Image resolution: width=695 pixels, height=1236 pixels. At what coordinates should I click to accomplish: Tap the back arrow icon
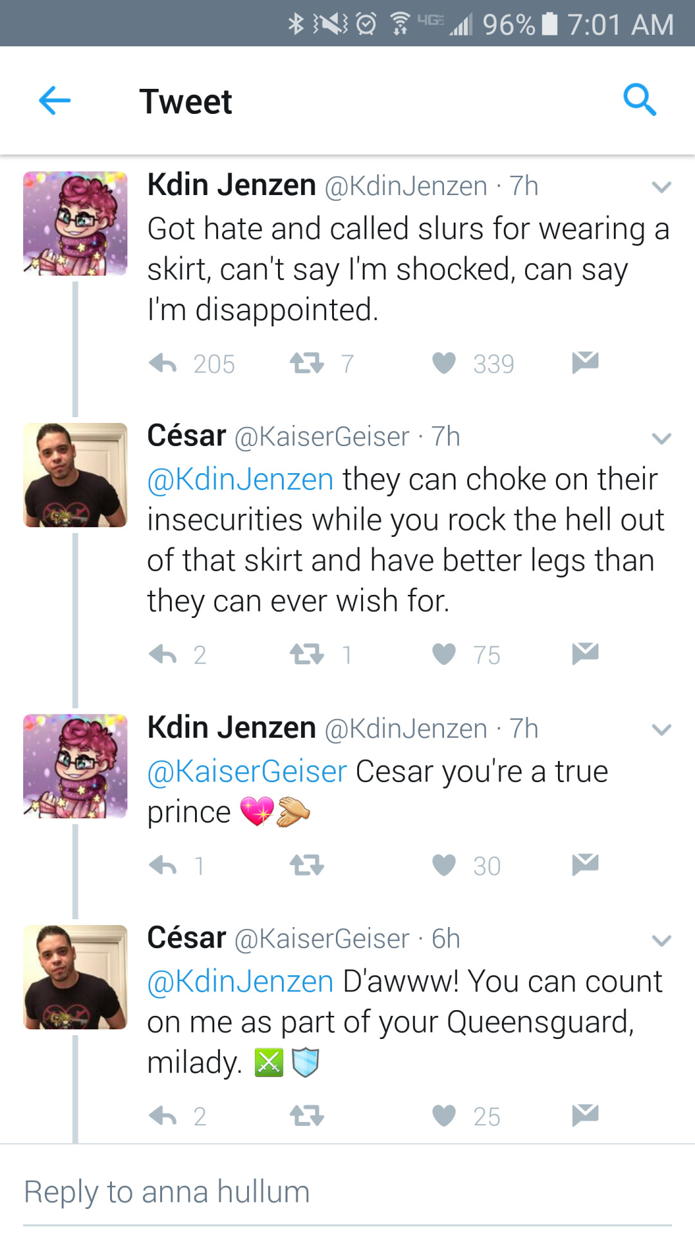[55, 101]
